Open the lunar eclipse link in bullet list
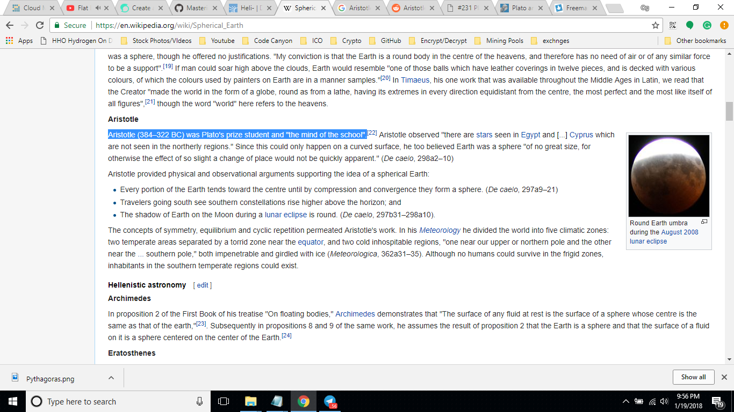Screen dimensions: 734x412 point(286,215)
